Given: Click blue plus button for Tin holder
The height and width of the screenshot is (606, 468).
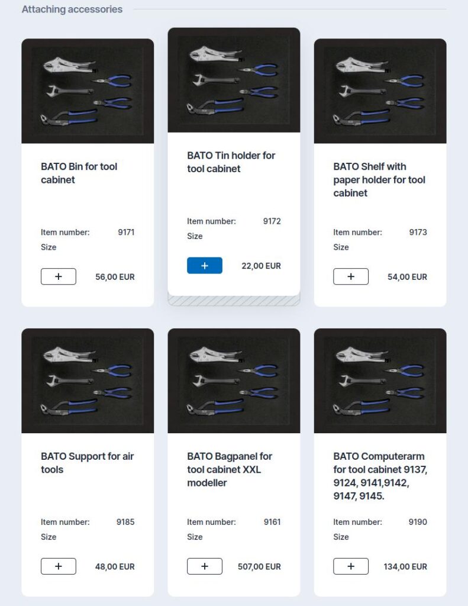Looking at the screenshot, I should click(205, 266).
